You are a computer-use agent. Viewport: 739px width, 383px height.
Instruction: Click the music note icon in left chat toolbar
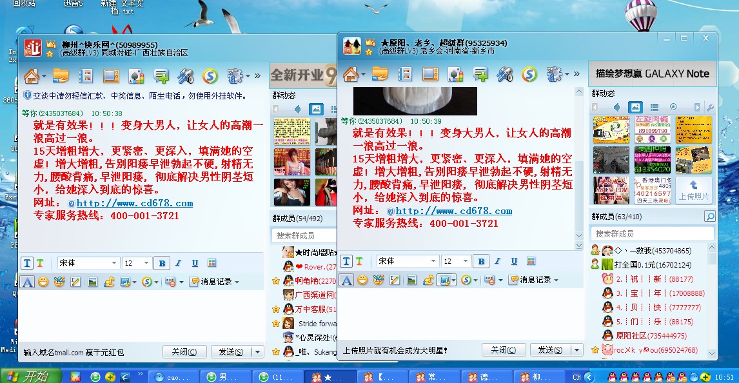pos(108,282)
